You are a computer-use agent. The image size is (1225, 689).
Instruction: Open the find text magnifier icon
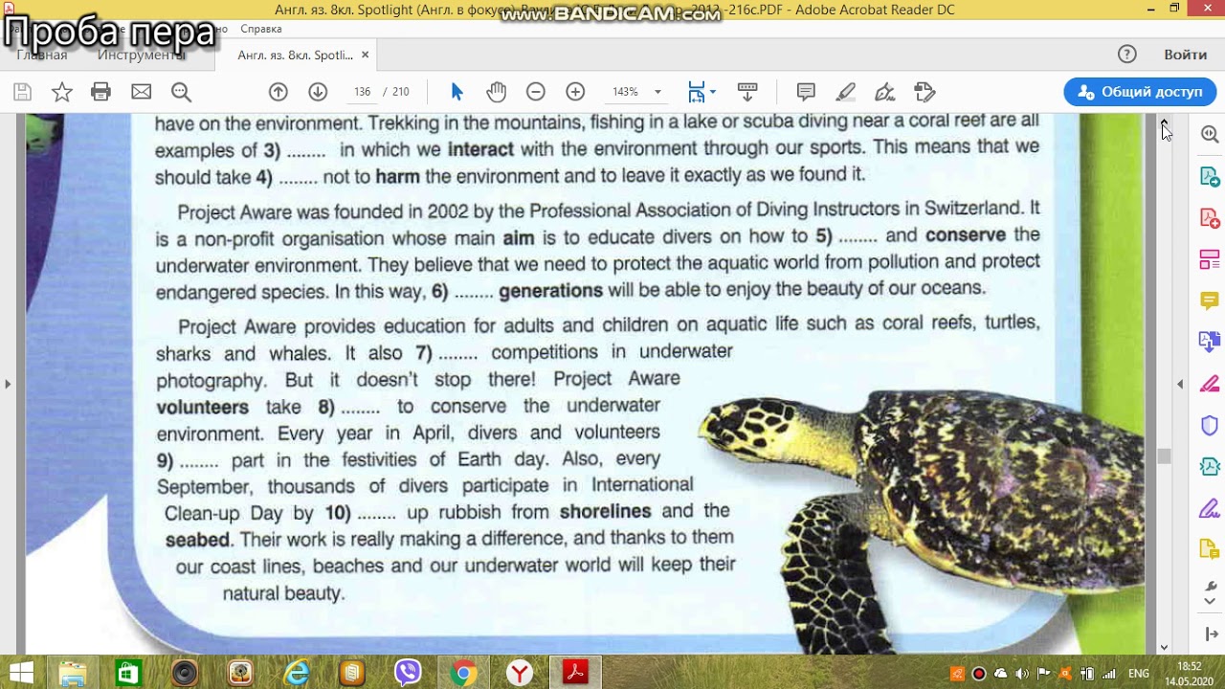point(181,92)
